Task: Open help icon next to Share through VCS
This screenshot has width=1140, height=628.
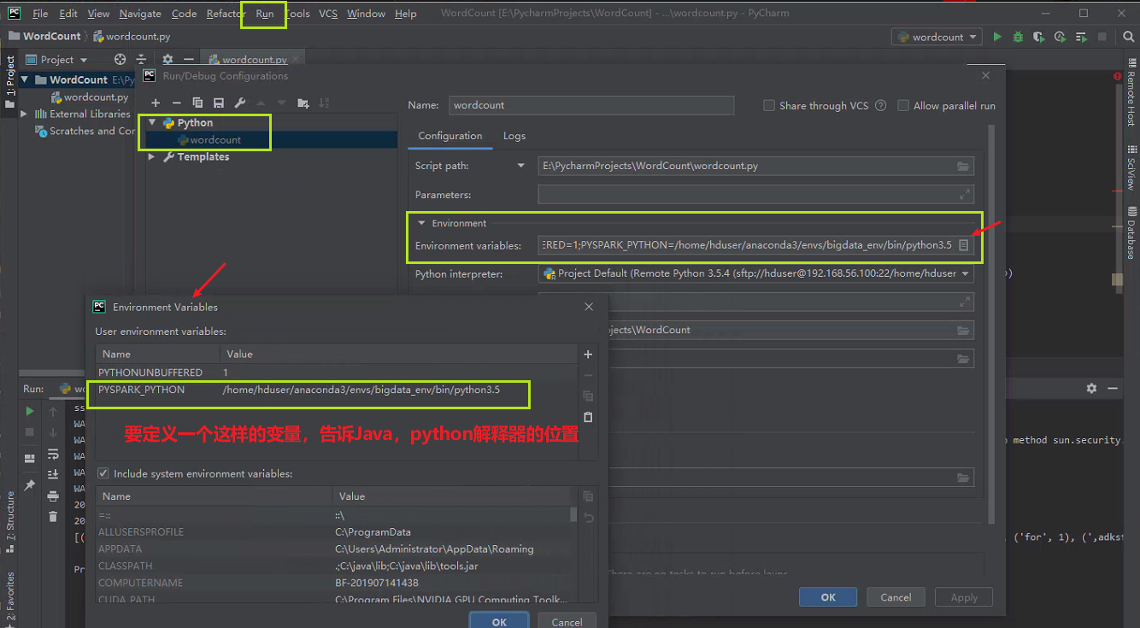Action: pos(880,106)
